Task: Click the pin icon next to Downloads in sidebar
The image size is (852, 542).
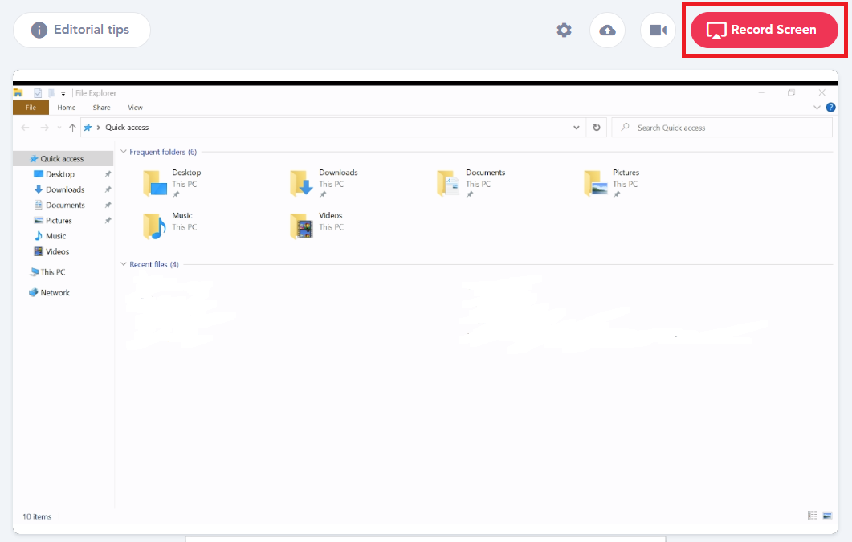Action: (x=108, y=189)
